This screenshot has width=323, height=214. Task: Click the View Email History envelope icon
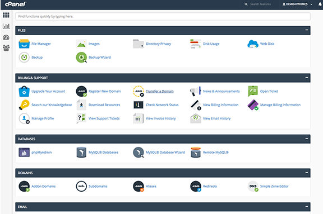pyautogui.click(x=196, y=118)
